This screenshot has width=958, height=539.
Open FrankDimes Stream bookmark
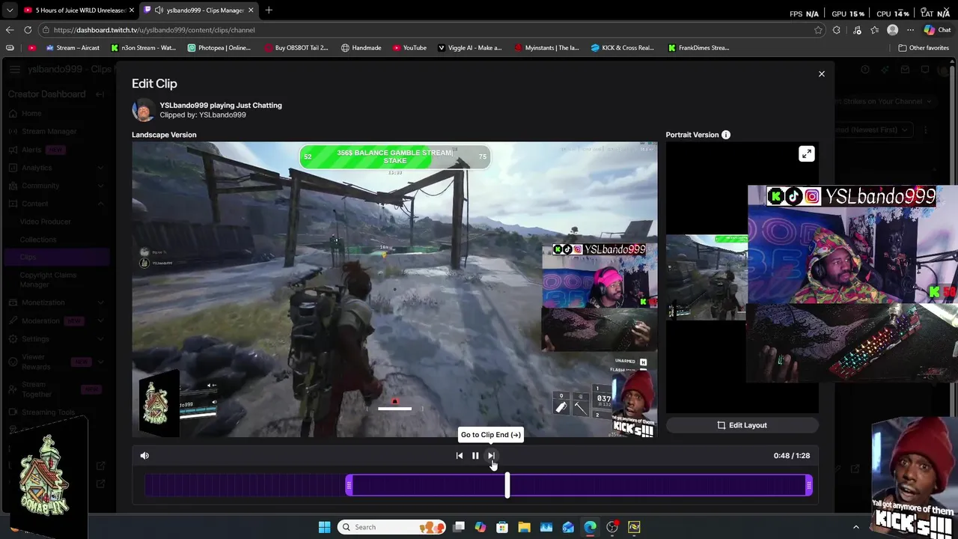pyautogui.click(x=699, y=48)
